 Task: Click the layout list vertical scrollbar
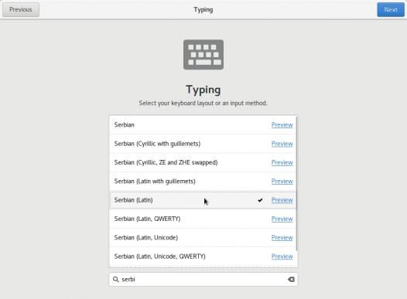(296, 184)
